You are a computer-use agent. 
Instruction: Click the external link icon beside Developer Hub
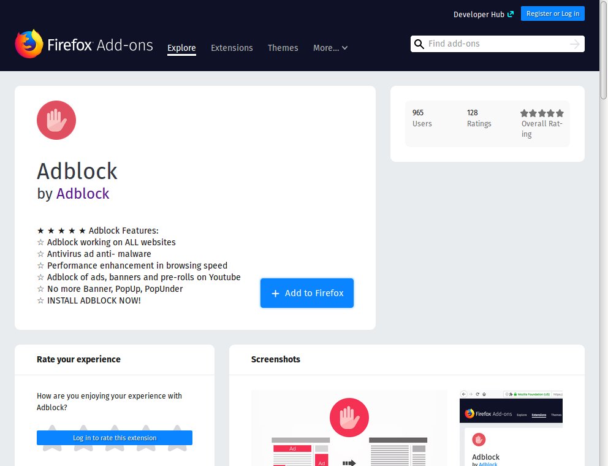[x=511, y=14]
